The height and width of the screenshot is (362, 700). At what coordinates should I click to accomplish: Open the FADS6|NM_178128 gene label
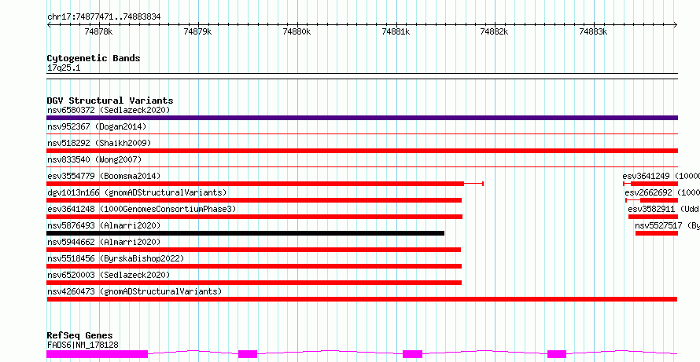pos(83,345)
